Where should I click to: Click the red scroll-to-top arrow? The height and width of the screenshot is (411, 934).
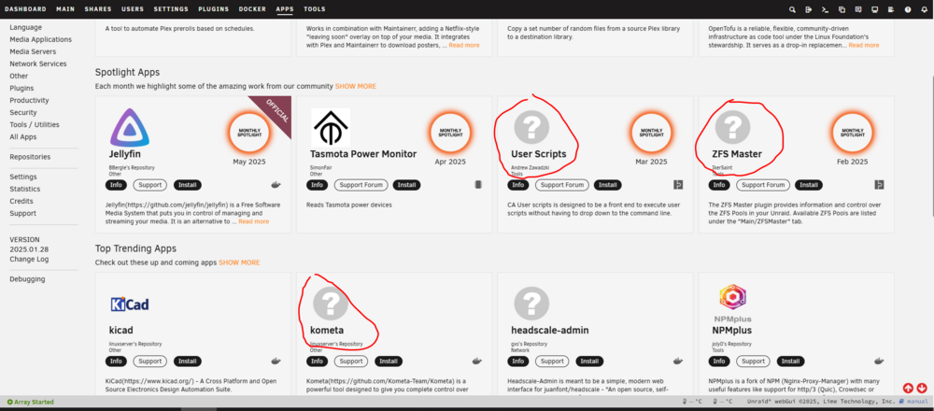click(x=908, y=389)
